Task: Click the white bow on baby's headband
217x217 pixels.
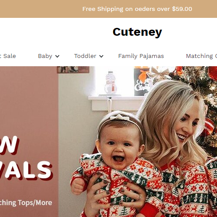Action: [x=120, y=117]
